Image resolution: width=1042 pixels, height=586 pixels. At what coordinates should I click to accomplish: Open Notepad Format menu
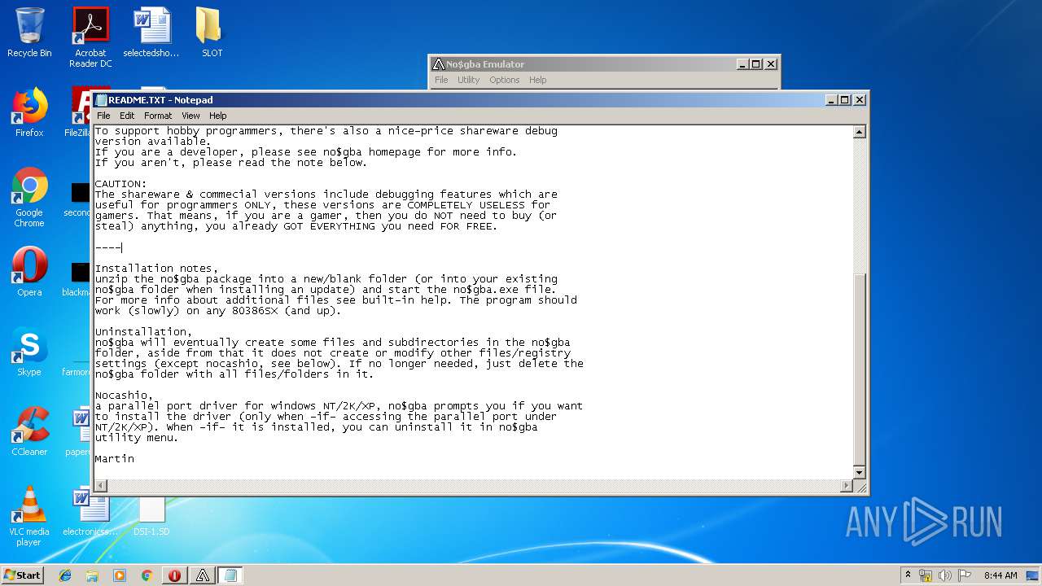158,116
